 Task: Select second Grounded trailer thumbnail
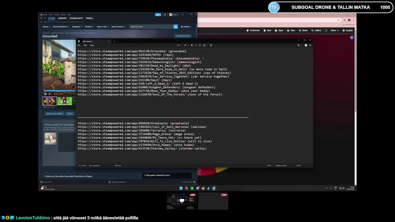(64, 101)
